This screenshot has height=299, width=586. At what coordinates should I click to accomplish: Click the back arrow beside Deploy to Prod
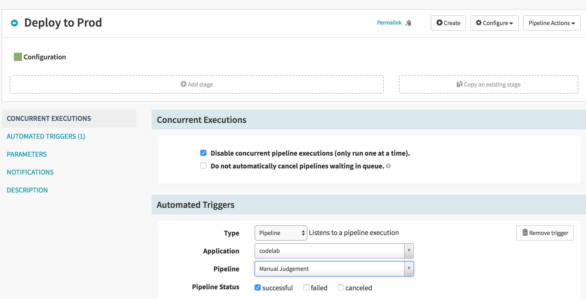[x=14, y=23]
